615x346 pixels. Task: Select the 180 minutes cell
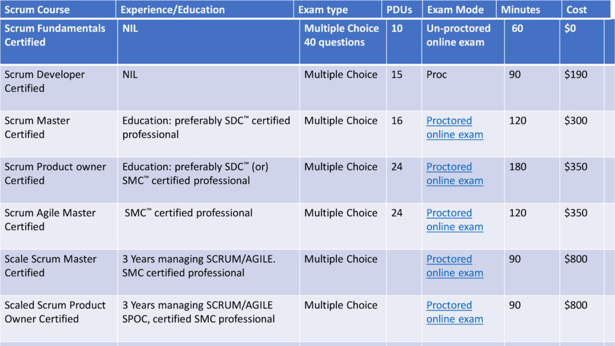pos(532,180)
